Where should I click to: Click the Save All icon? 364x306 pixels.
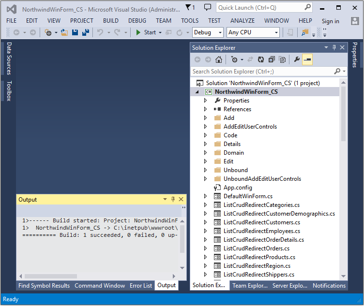tap(86, 32)
